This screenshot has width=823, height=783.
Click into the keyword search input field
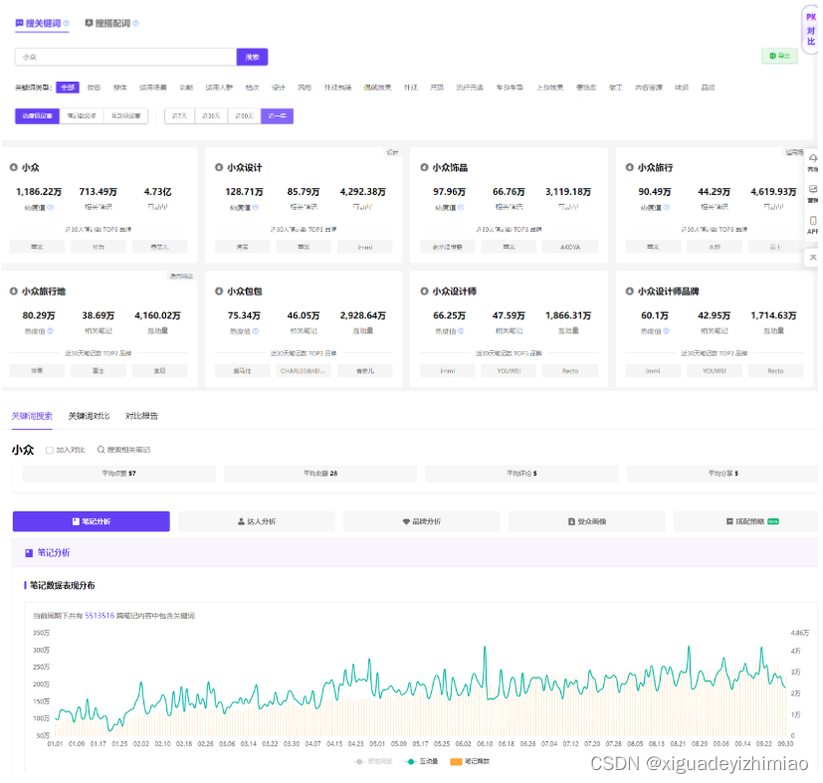tap(125, 58)
